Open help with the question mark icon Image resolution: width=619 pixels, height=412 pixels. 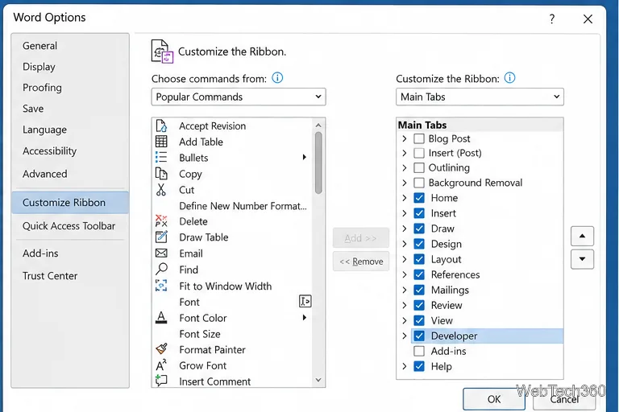[x=552, y=19]
